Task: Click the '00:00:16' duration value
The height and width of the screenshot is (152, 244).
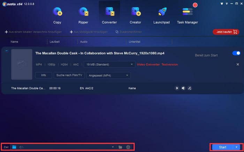Action: coord(55,88)
